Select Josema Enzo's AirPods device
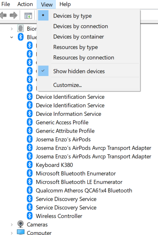Viewport: 158px width, 235px height. pyautogui.click(x=63, y=139)
